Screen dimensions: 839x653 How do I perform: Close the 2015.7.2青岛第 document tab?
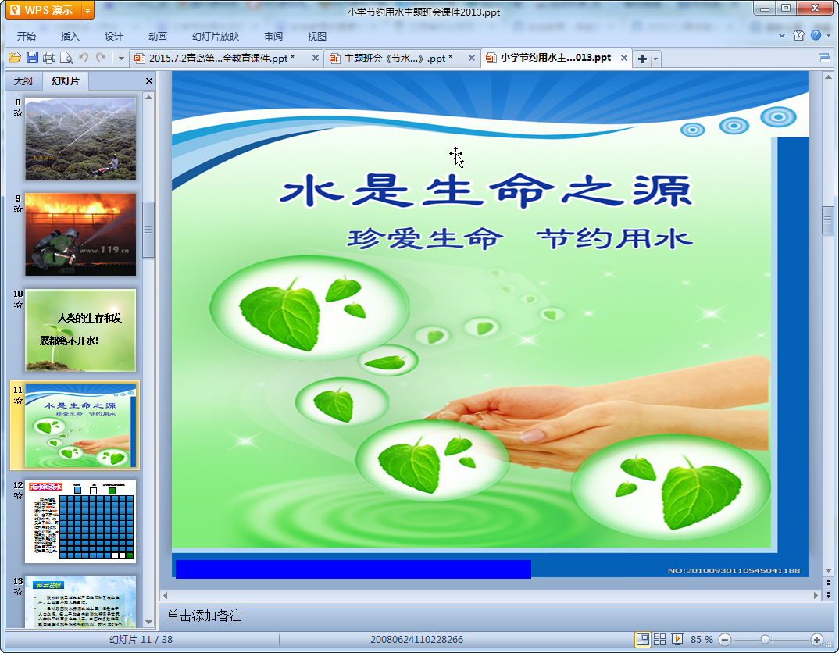[x=316, y=58]
